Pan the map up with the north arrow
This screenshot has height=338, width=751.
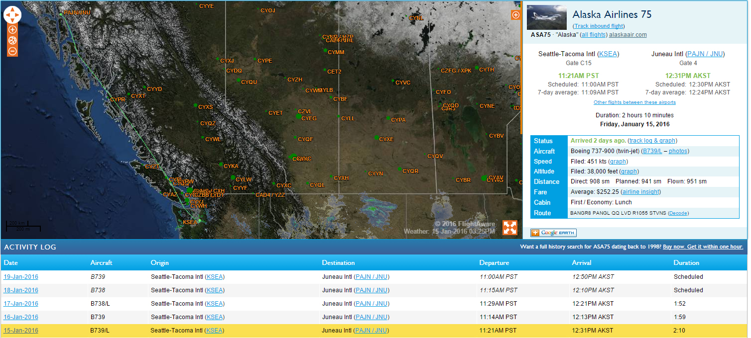[12, 9]
